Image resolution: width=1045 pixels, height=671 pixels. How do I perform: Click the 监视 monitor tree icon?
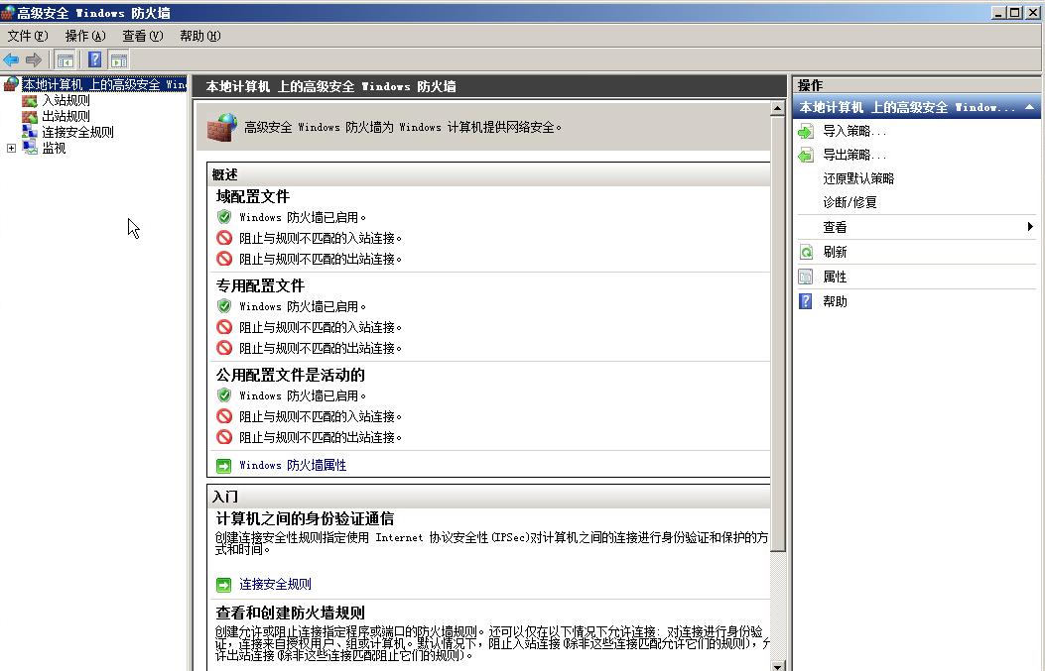(30, 148)
